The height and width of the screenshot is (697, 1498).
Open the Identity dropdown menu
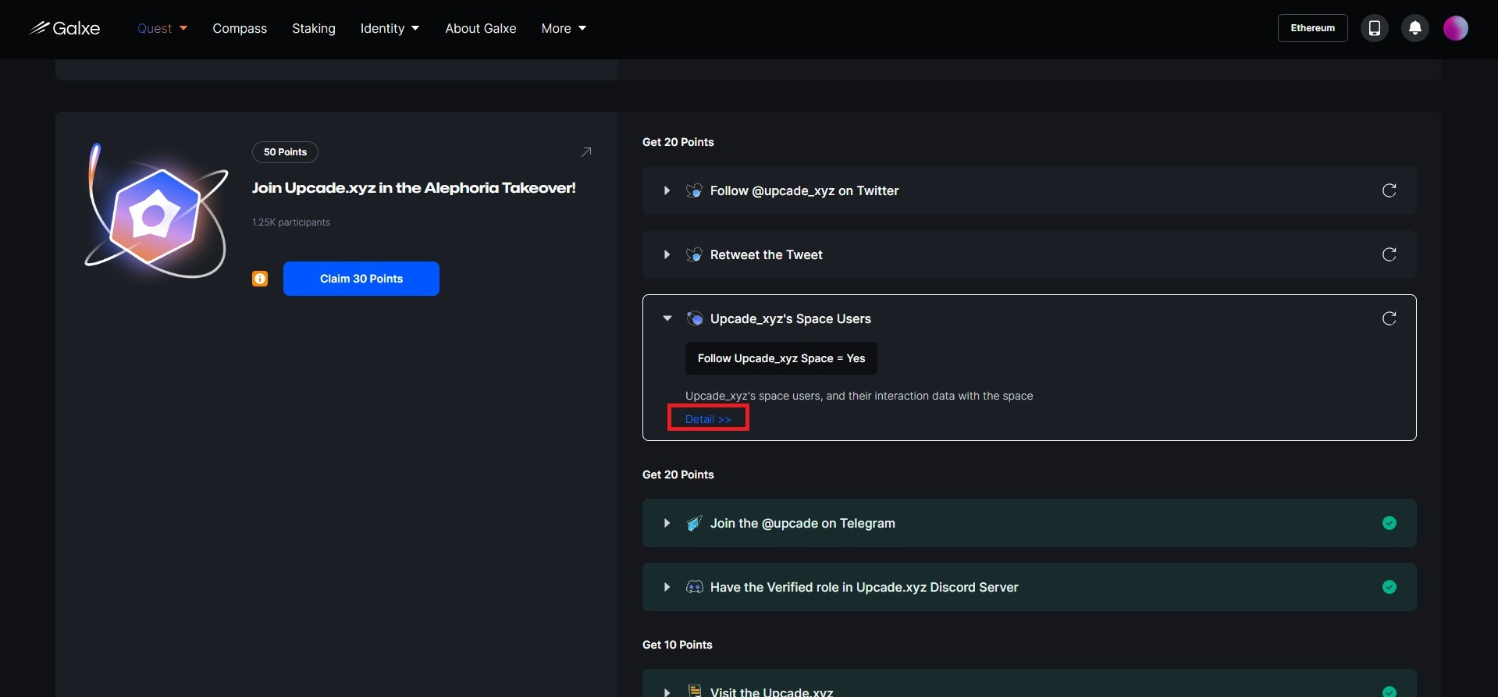(390, 28)
